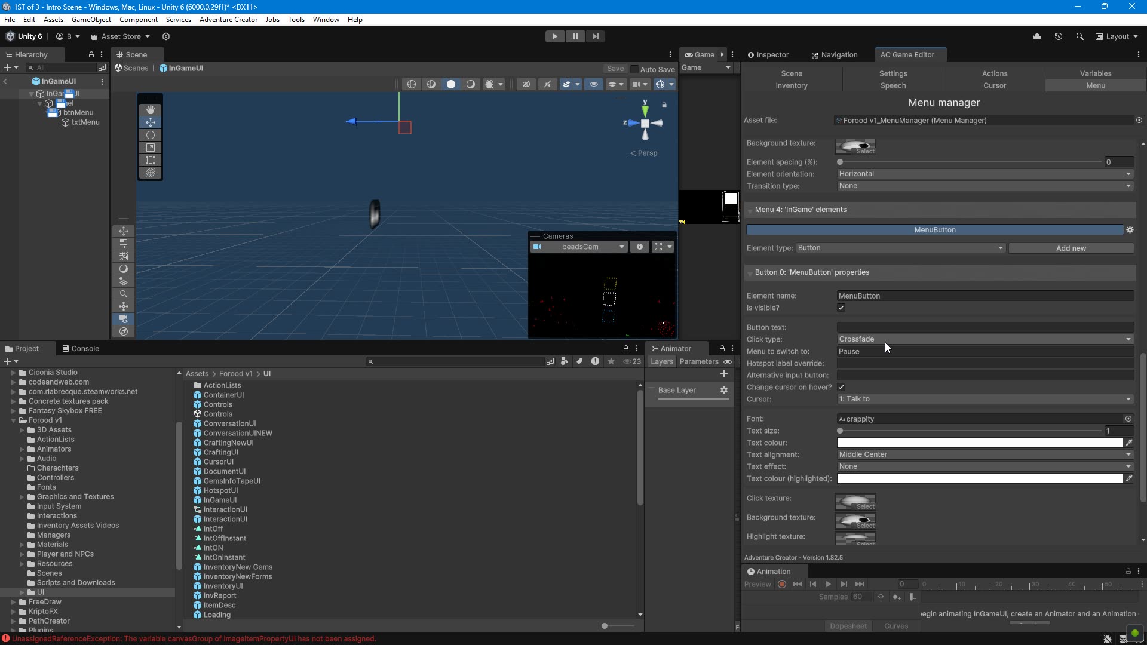Screen dimensions: 1147x645
Task: Uncheck the 'Is visible?' checkbox for MenuButton
Action: coord(841,308)
